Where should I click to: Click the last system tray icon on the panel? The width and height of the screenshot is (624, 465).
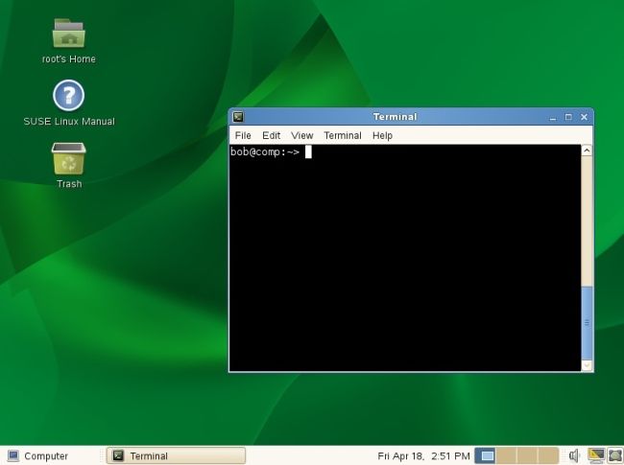pos(615,455)
